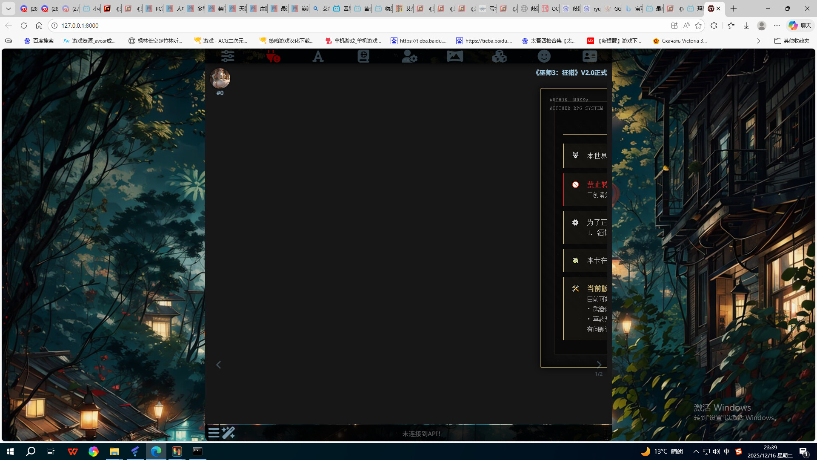817x460 pixels.
Task: Expand the tab search dropdown
Action: [x=9, y=9]
